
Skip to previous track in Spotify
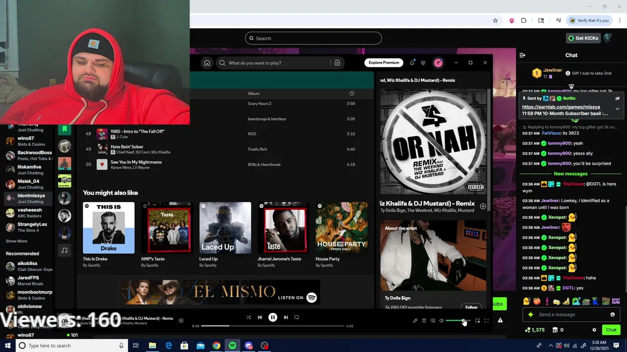coord(260,317)
